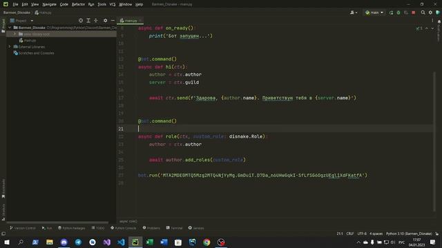The image size is (442, 248).
Task: Open IDE settings gear in toolbar
Action: [430, 12]
